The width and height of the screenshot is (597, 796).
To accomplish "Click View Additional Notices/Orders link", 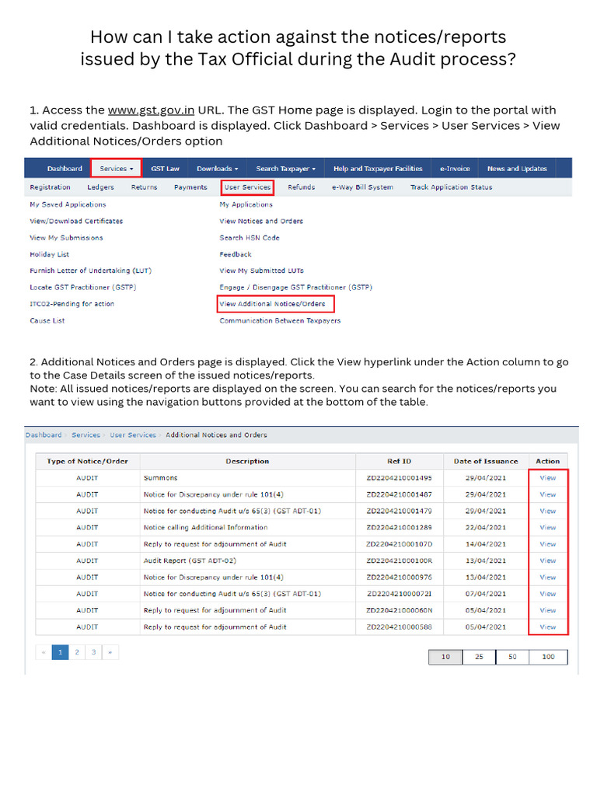I will coord(272,304).
